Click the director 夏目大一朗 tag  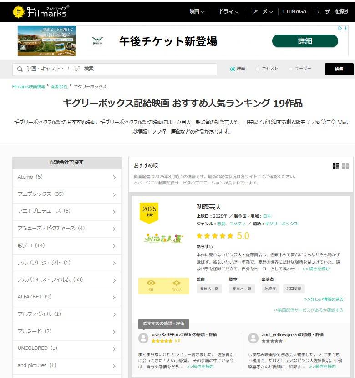pyautogui.click(x=209, y=288)
